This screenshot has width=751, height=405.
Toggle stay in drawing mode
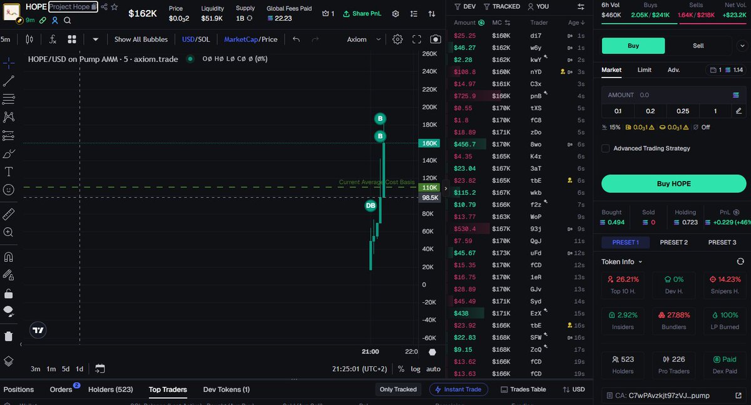click(x=9, y=275)
